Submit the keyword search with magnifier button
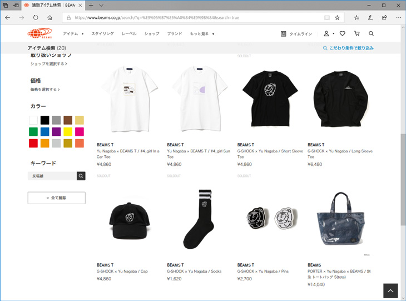406x301 pixels. 81,176
